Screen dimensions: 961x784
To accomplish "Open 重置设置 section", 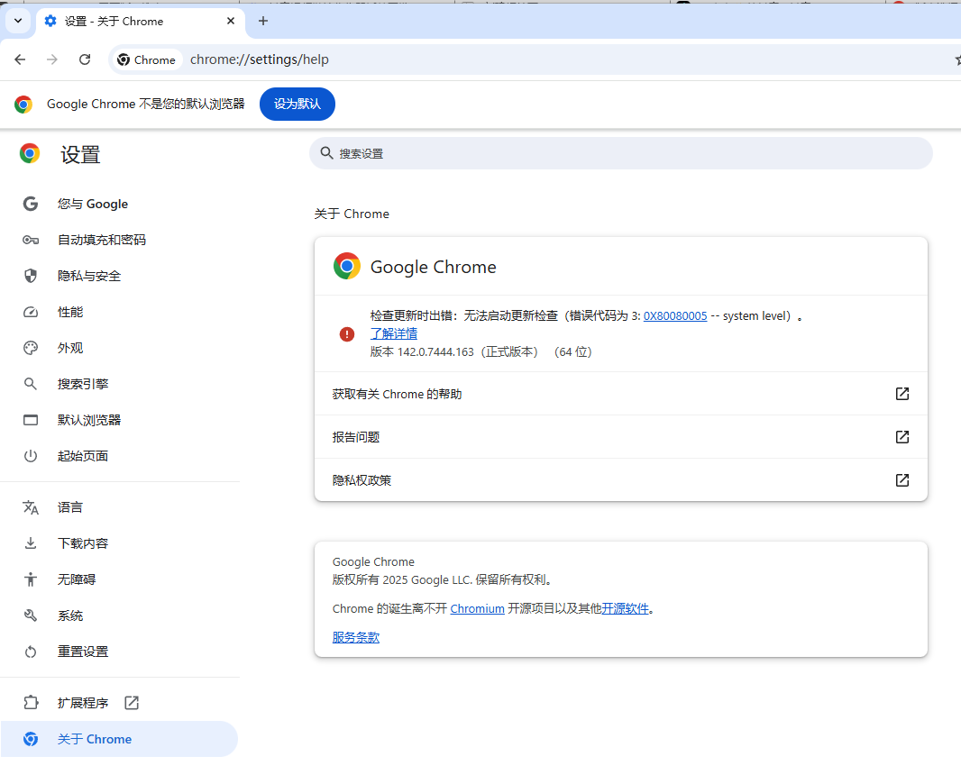I will tap(120, 652).
